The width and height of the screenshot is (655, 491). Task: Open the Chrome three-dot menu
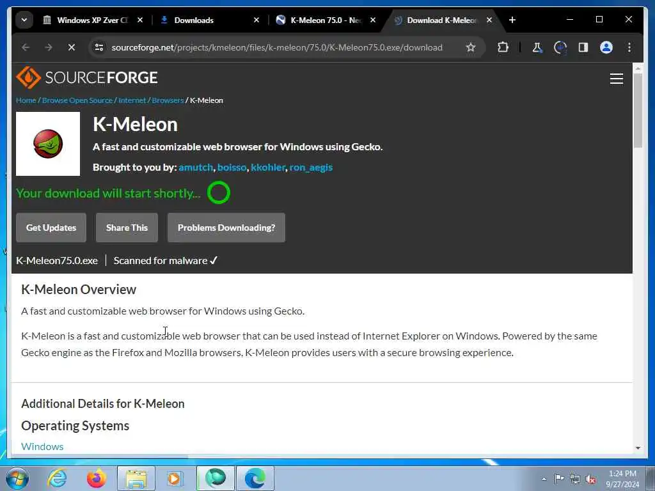pos(629,47)
